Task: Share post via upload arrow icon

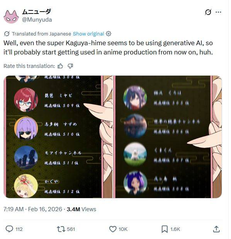Action: [x=216, y=229]
